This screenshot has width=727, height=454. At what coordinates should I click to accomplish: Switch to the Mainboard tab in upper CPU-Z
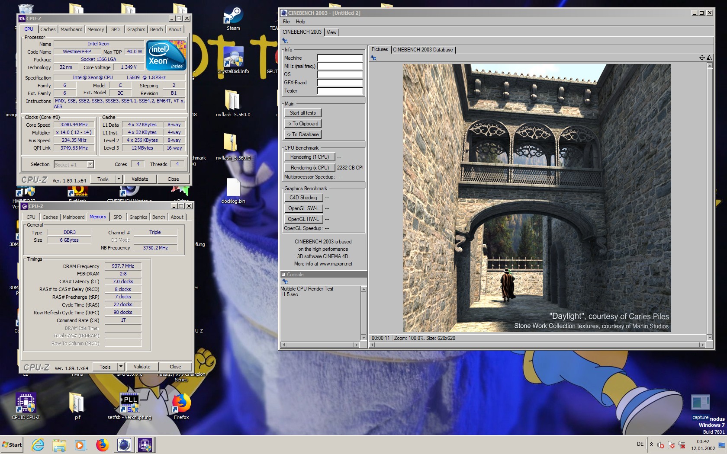coord(71,29)
